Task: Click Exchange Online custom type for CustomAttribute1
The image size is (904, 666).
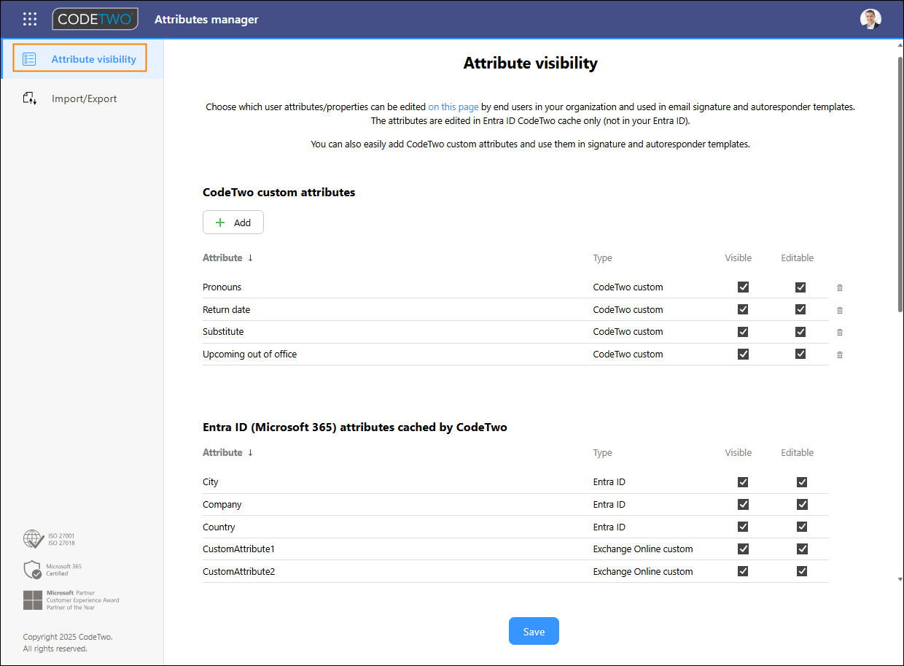Action: coord(643,549)
